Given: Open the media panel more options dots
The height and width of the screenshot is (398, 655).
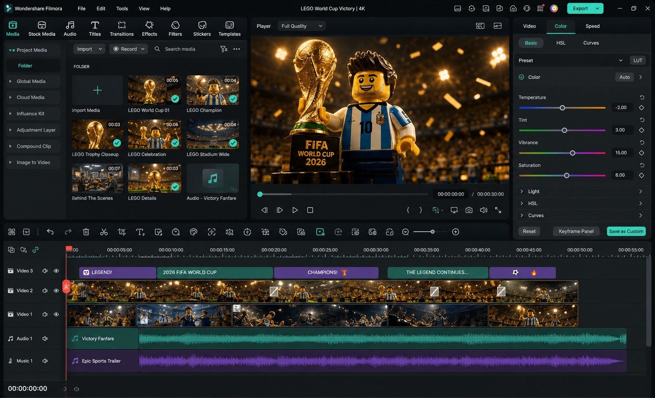Looking at the screenshot, I should [x=237, y=49].
